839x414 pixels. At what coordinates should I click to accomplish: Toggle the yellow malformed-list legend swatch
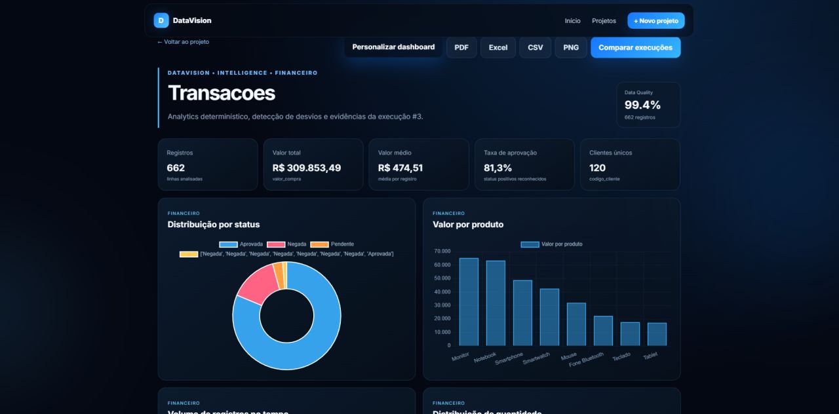[189, 254]
